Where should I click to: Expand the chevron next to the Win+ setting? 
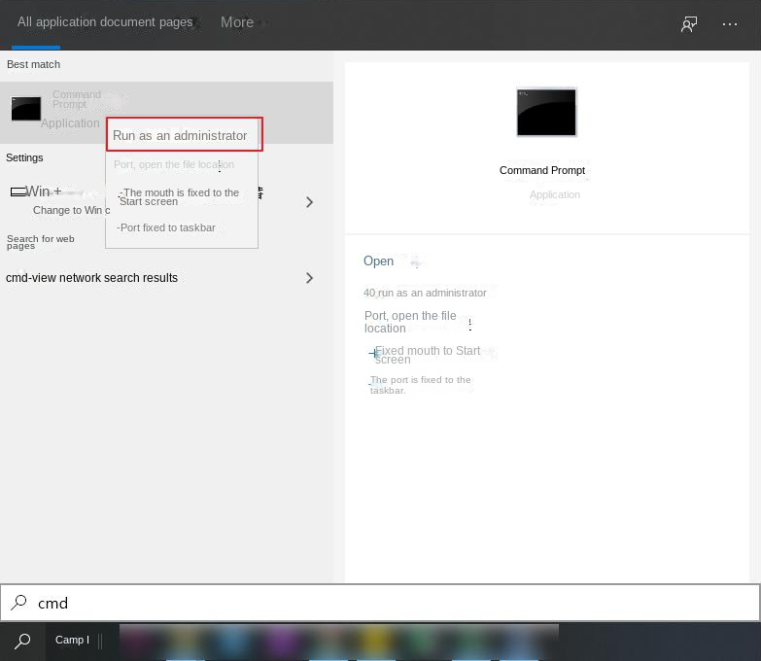(309, 202)
